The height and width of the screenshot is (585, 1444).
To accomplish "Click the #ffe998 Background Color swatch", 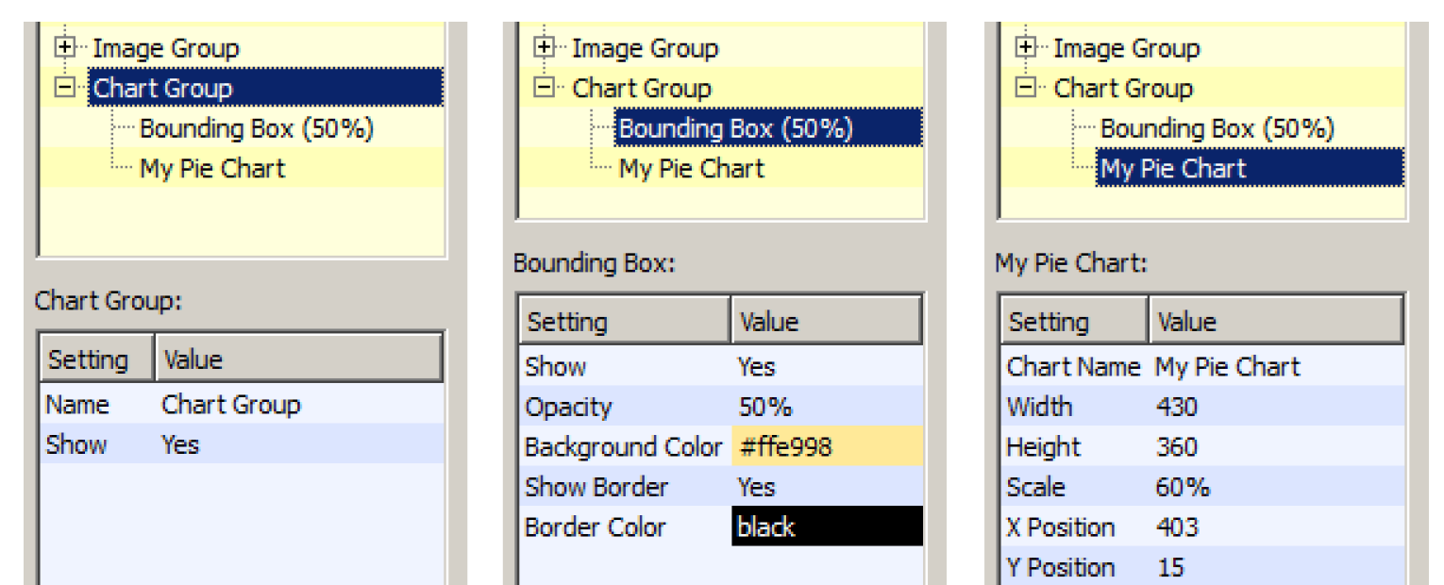I will click(x=826, y=446).
